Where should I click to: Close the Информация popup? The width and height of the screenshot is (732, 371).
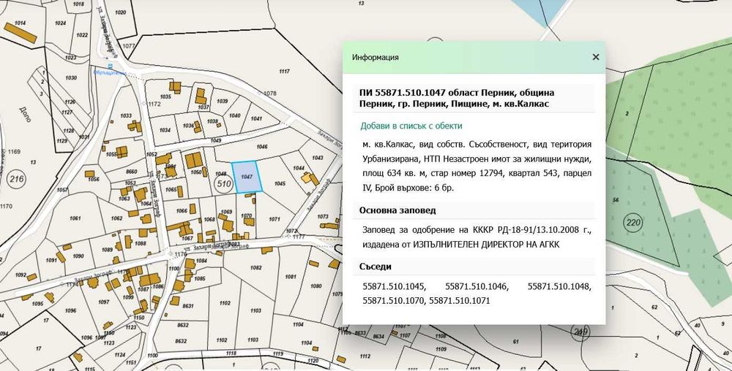coord(596,57)
